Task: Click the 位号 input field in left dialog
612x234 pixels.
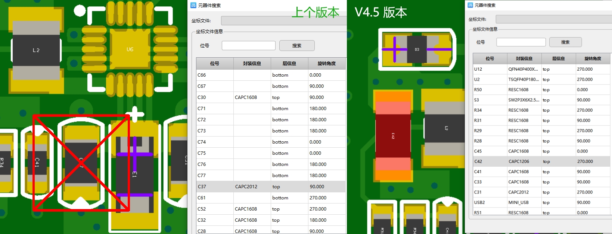Action: pyautogui.click(x=249, y=45)
